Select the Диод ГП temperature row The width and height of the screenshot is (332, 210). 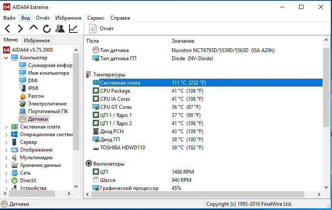point(208,140)
